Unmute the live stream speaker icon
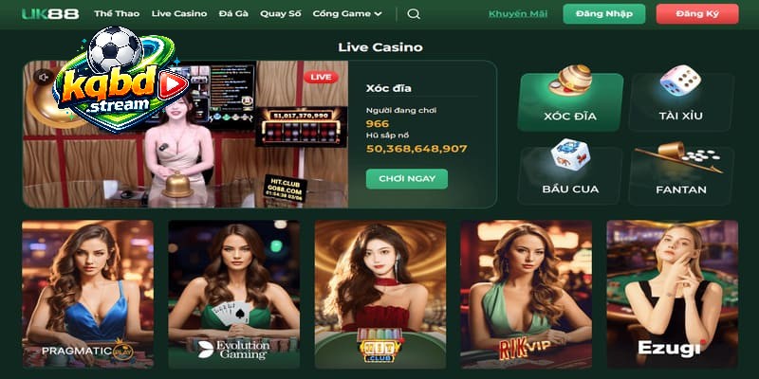The width and height of the screenshot is (759, 379). coord(43,77)
